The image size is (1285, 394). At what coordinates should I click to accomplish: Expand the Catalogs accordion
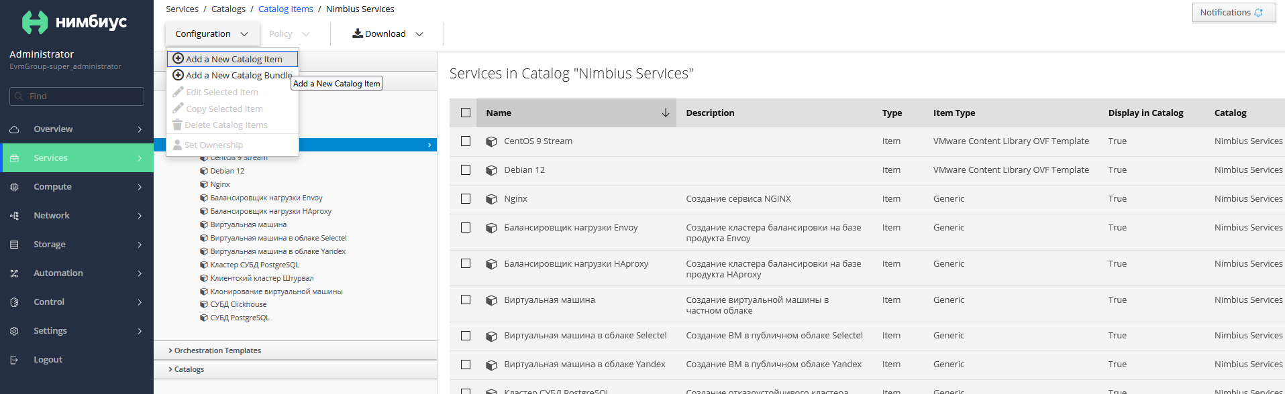tap(295, 369)
